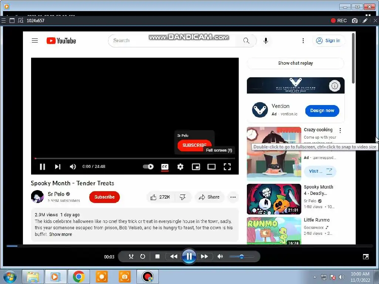Click the Vention ad info icon
Image resolution: width=379 pixels, height=284 pixels.
[335, 85]
